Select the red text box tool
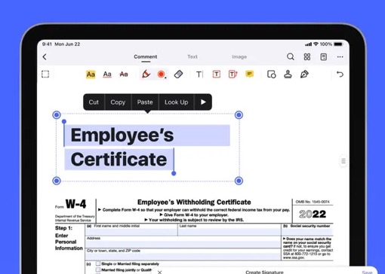Viewport: 385px width, 274px height. tap(217, 75)
